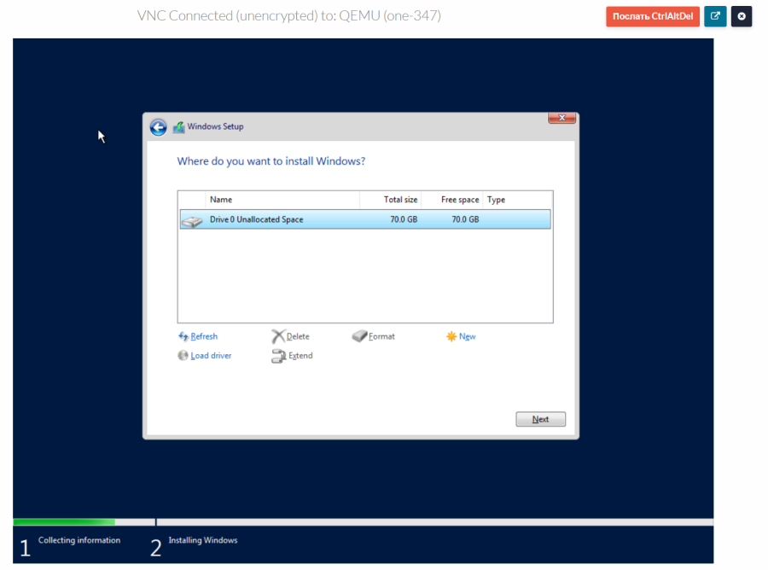Open VNC in new window icon

click(x=715, y=16)
